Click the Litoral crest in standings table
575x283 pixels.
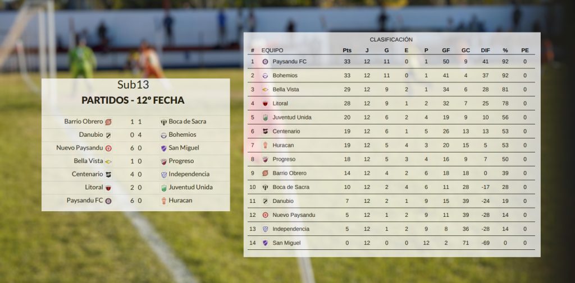tap(265, 104)
